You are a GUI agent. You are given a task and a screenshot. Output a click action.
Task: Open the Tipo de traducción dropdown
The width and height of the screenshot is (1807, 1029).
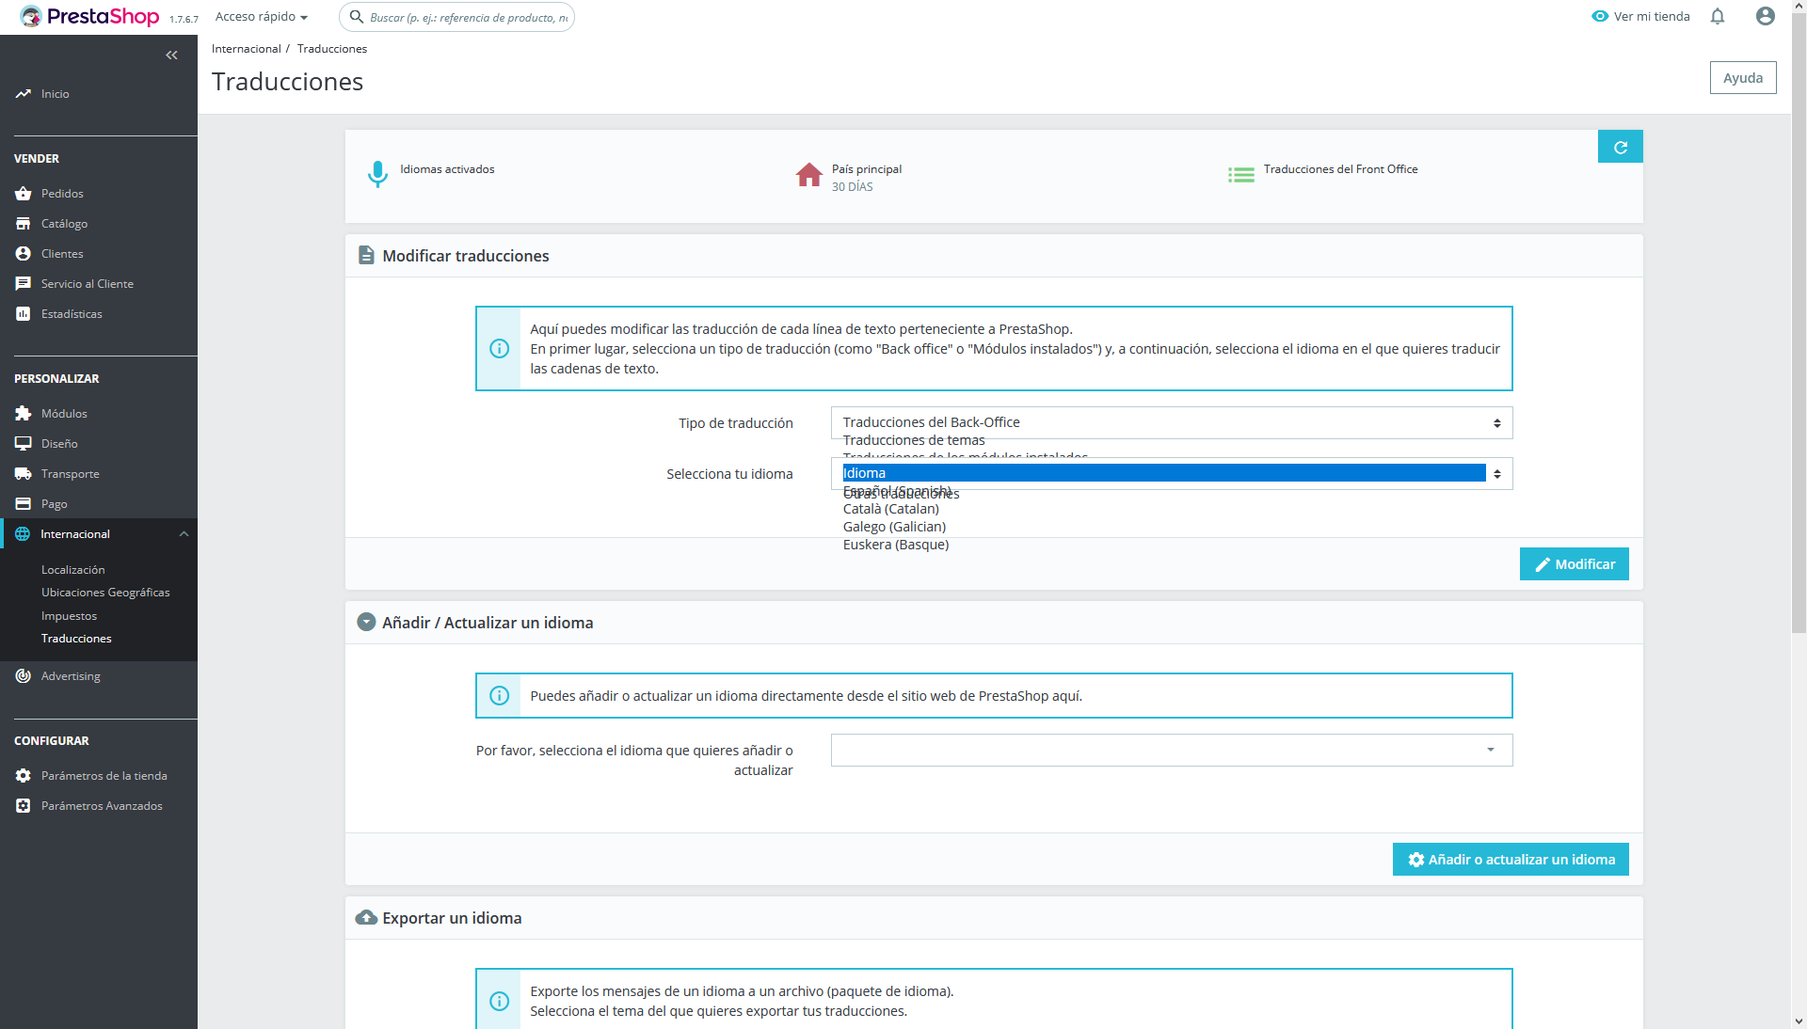tap(1171, 423)
